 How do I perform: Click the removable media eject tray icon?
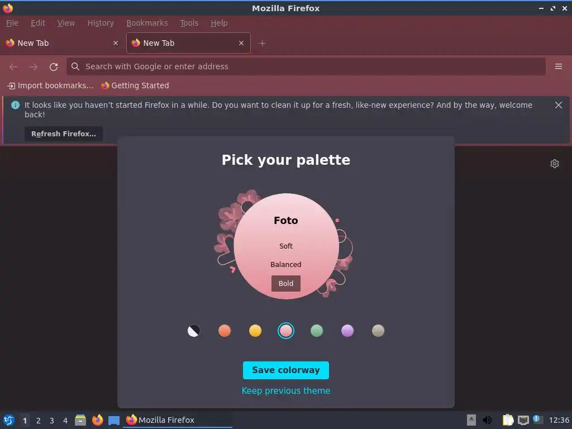click(x=471, y=420)
